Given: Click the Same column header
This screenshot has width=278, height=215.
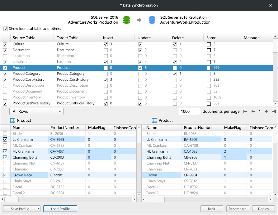Looking at the screenshot, I should click(x=222, y=38).
